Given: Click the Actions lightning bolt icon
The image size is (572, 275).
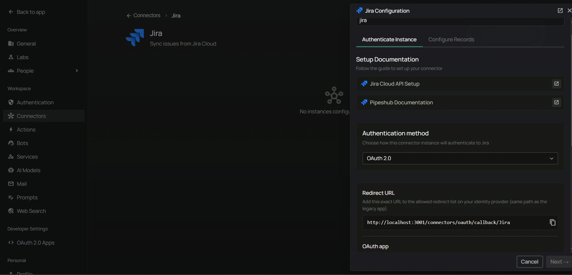Looking at the screenshot, I should click(11, 129).
